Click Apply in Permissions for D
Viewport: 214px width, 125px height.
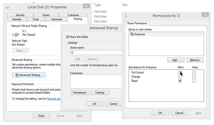click(198, 113)
